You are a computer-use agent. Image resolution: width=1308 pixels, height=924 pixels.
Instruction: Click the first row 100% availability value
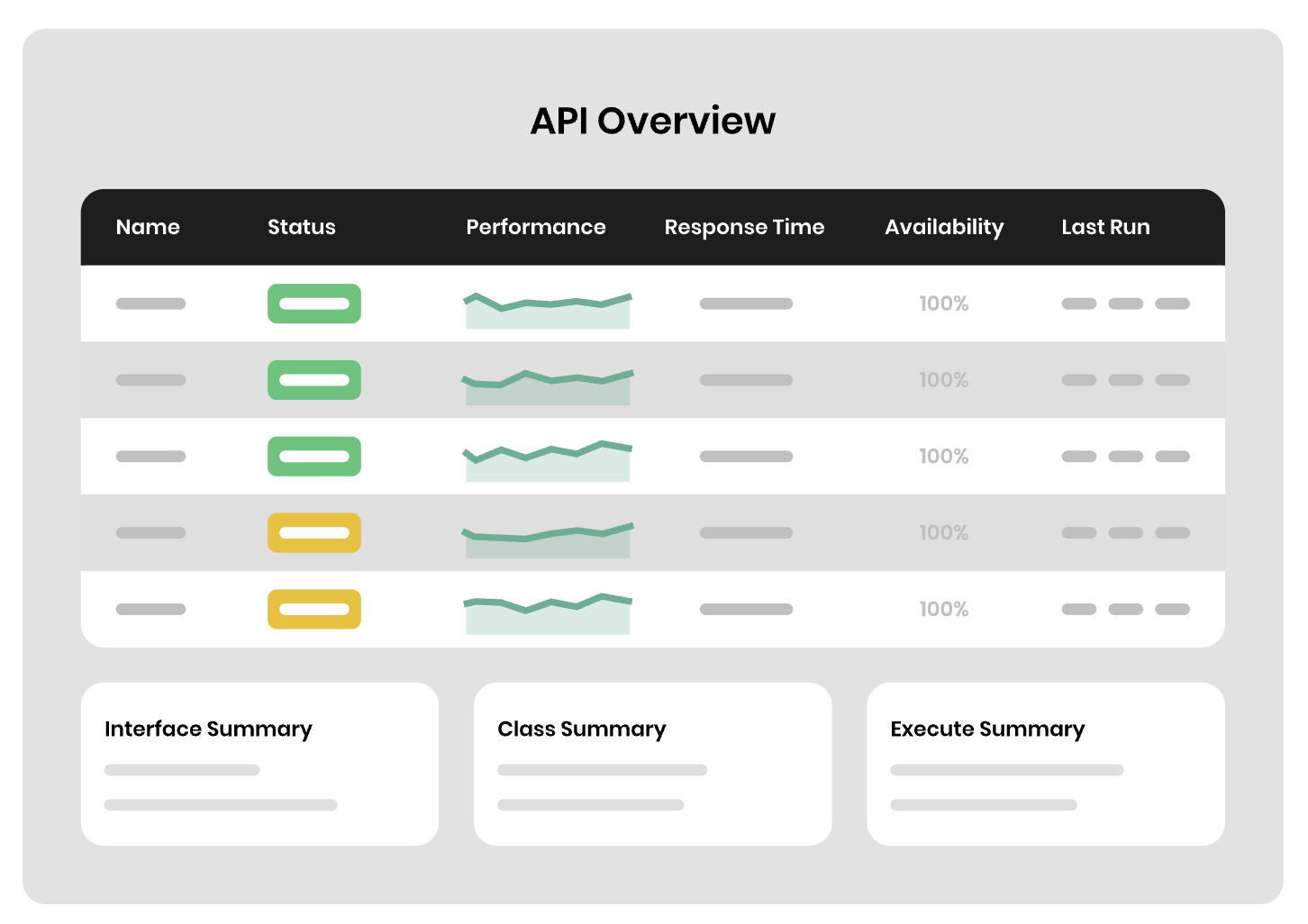(943, 303)
